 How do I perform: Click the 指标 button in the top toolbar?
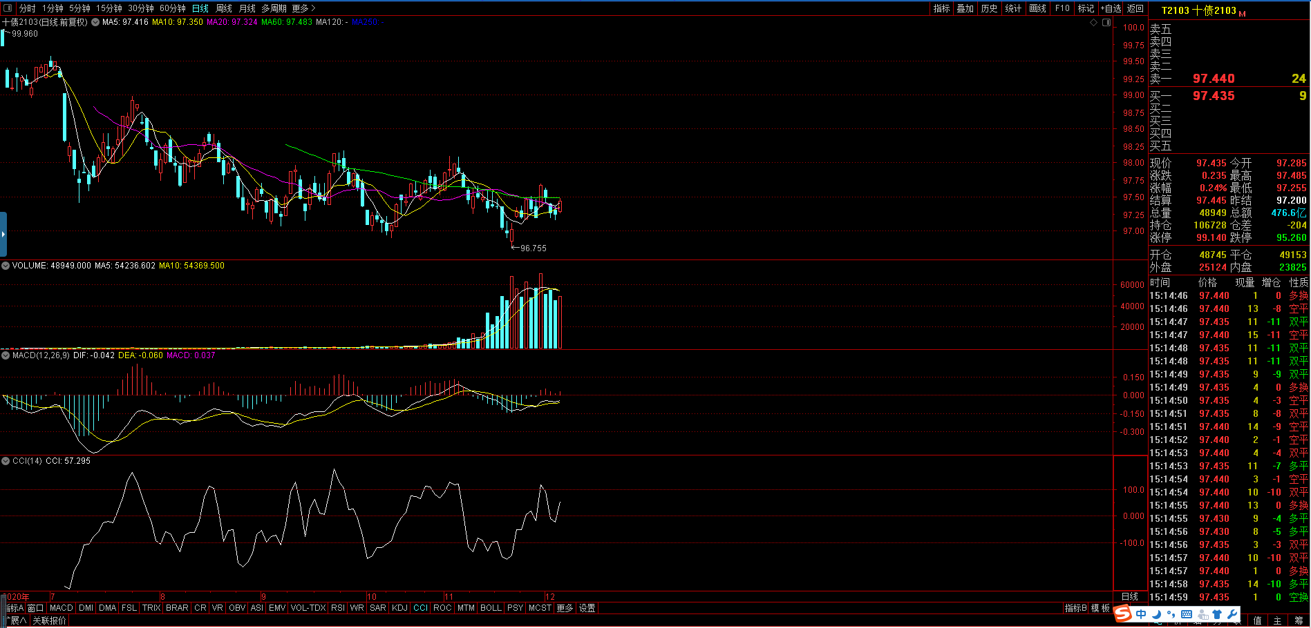[942, 8]
